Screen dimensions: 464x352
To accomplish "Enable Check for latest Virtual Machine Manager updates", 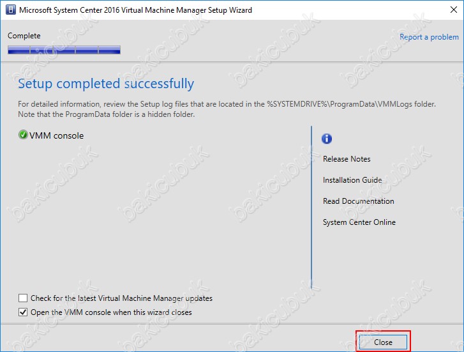I will point(23,298).
